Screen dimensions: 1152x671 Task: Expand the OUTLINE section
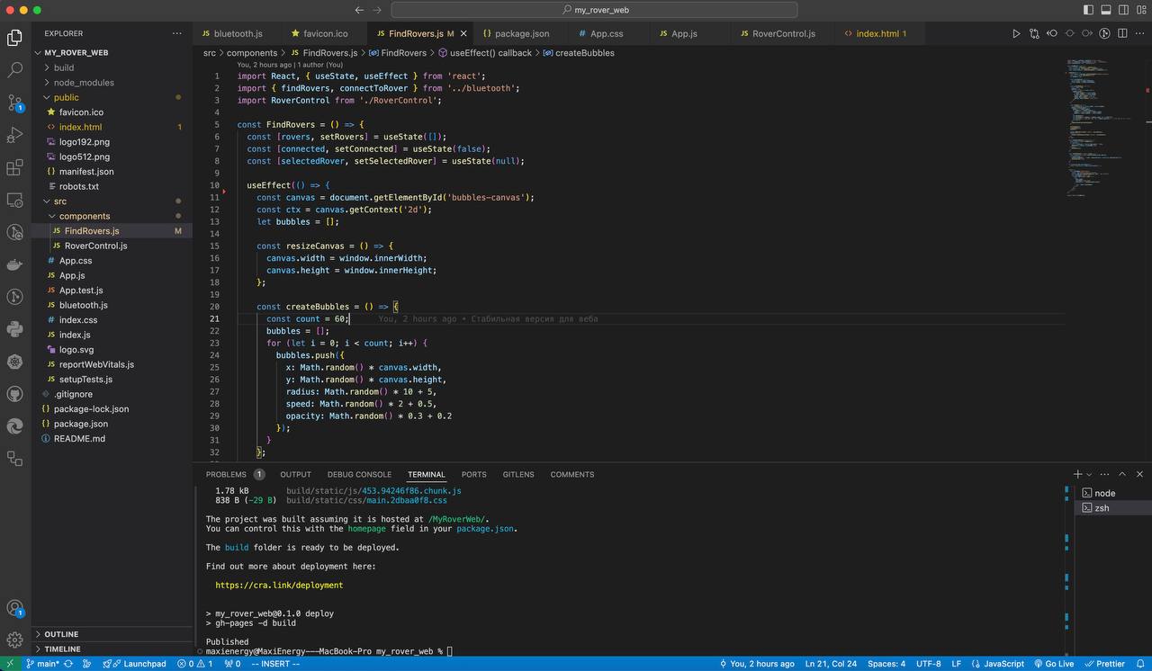coord(61,634)
